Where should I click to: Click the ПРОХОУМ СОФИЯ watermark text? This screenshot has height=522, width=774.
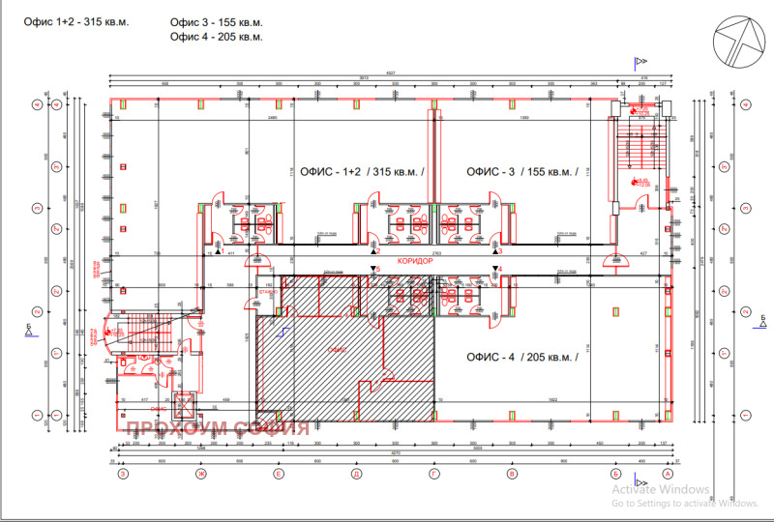pyautogui.click(x=217, y=427)
